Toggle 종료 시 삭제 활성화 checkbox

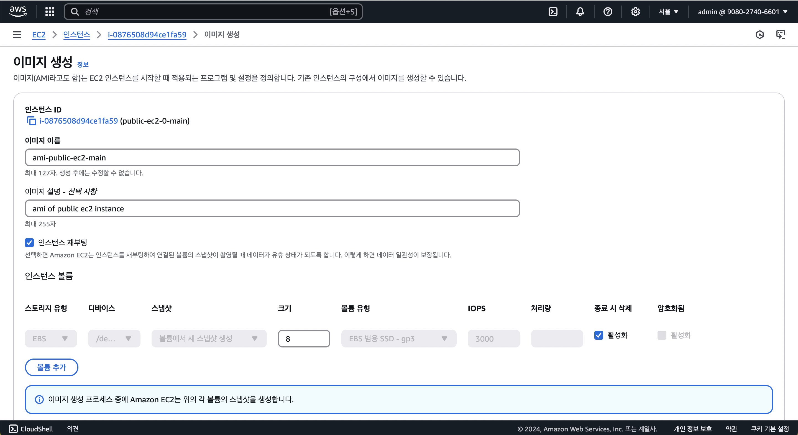click(x=598, y=335)
